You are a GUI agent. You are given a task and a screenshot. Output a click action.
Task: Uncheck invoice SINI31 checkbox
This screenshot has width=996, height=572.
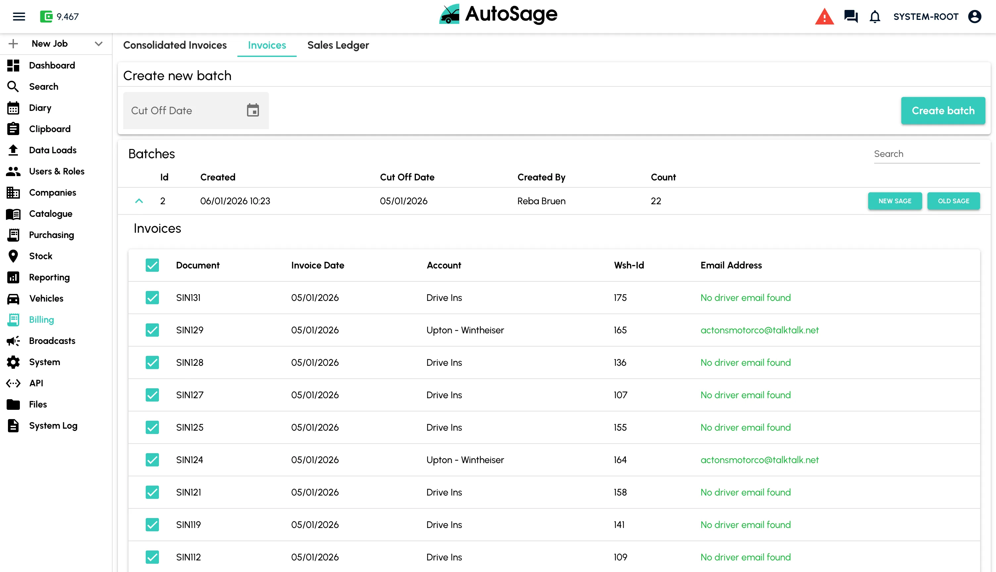tap(152, 298)
